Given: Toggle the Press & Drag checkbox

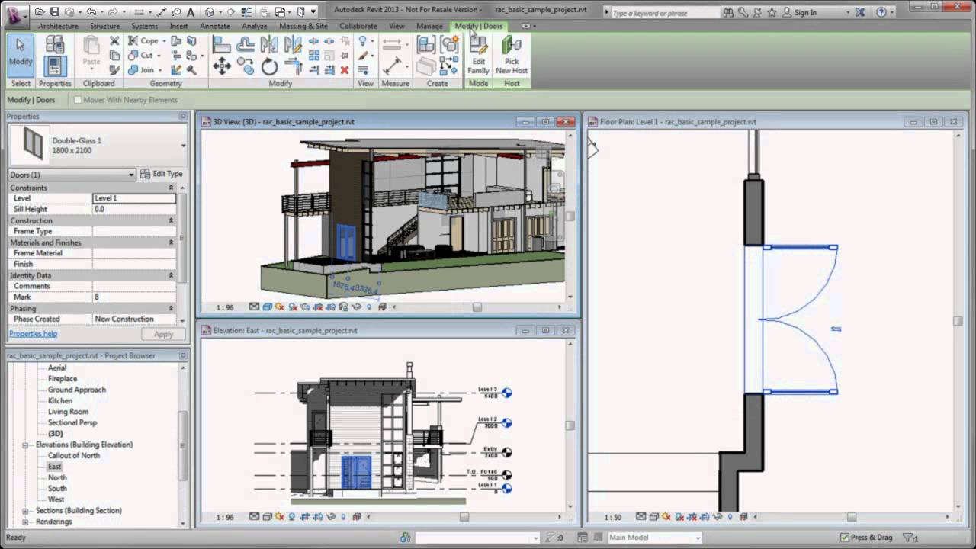Looking at the screenshot, I should tap(844, 538).
